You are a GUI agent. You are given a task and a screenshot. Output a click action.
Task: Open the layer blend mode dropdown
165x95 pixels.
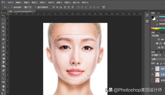[x=158, y=59]
